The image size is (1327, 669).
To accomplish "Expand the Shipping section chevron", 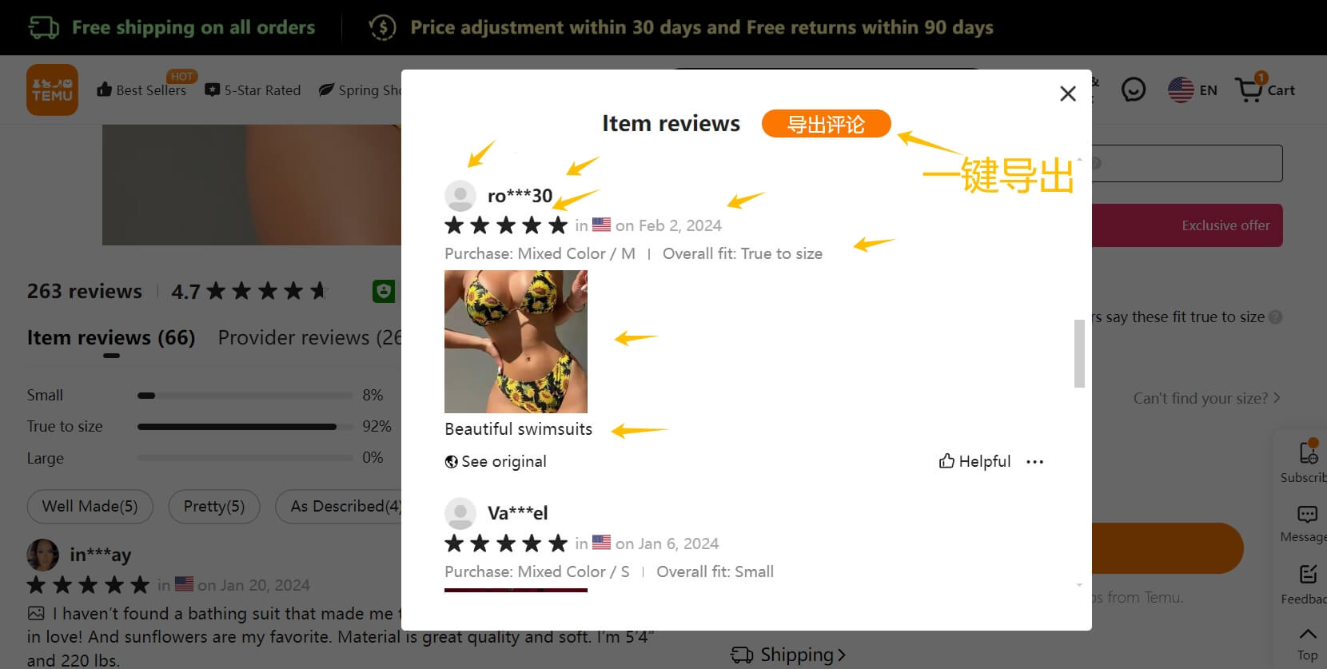I will [x=840, y=655].
